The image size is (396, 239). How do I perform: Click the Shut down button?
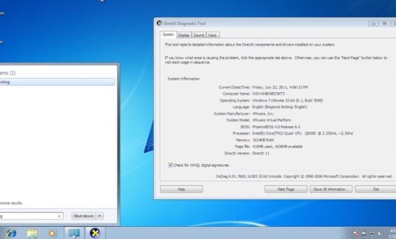coord(84,216)
